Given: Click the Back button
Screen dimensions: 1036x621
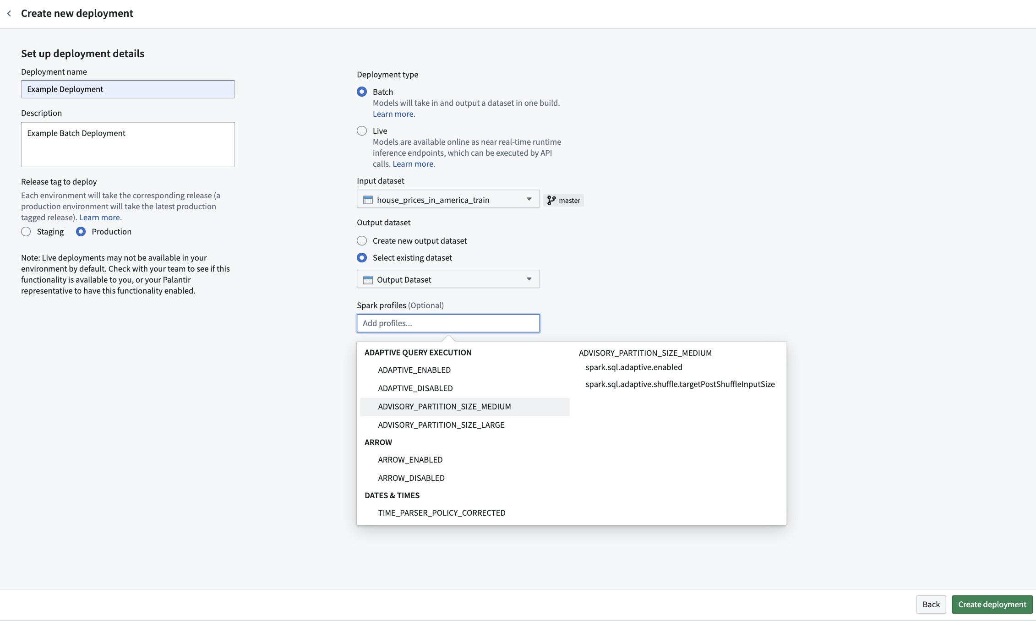Looking at the screenshot, I should click(x=931, y=604).
